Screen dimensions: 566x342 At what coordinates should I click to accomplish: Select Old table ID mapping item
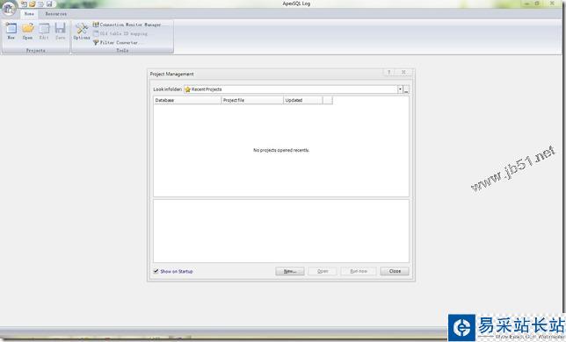(120, 33)
